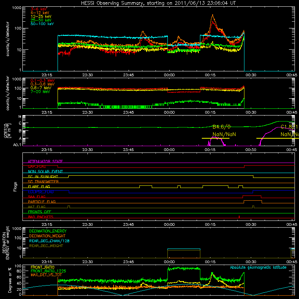Click the C1.8 flare yellow duration bar
The height and width of the screenshot is (299, 299).
pos(278,138)
